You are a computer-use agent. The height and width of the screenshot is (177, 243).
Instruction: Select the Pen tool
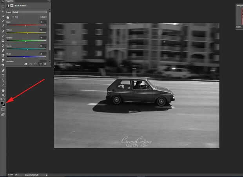(x=3, y=70)
